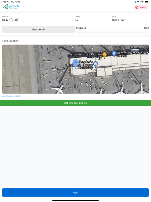Select California Pizza Kitchen restaurant marker
The width and height of the screenshot is (151, 202).
[105, 55]
